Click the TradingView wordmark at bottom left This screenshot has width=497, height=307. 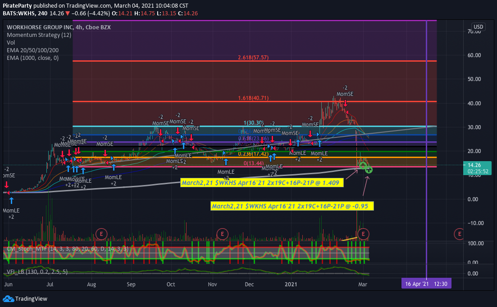pyautogui.click(x=31, y=299)
